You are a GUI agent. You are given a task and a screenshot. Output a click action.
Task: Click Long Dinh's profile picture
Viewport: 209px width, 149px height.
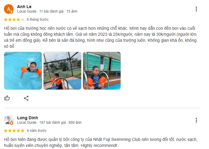click(x=9, y=120)
